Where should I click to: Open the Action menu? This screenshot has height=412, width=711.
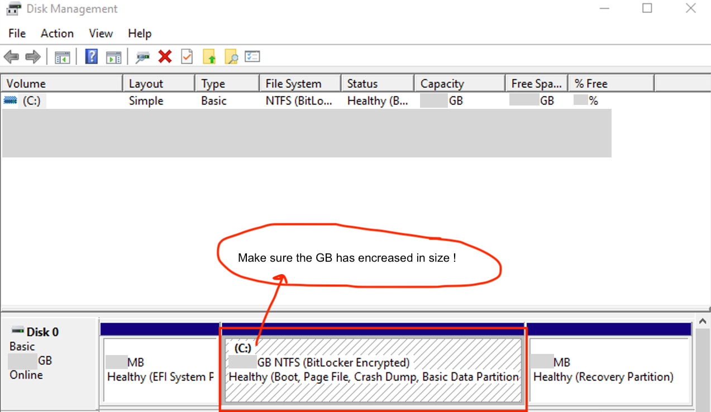coord(57,33)
